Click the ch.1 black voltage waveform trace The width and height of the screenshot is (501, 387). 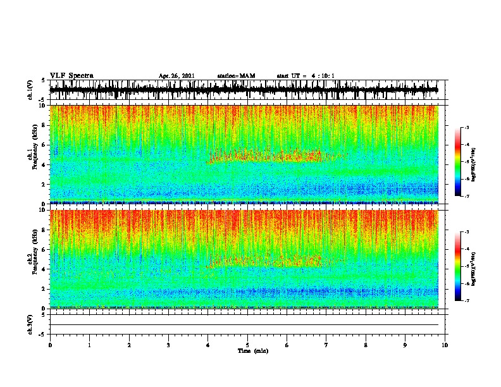pos(244,90)
